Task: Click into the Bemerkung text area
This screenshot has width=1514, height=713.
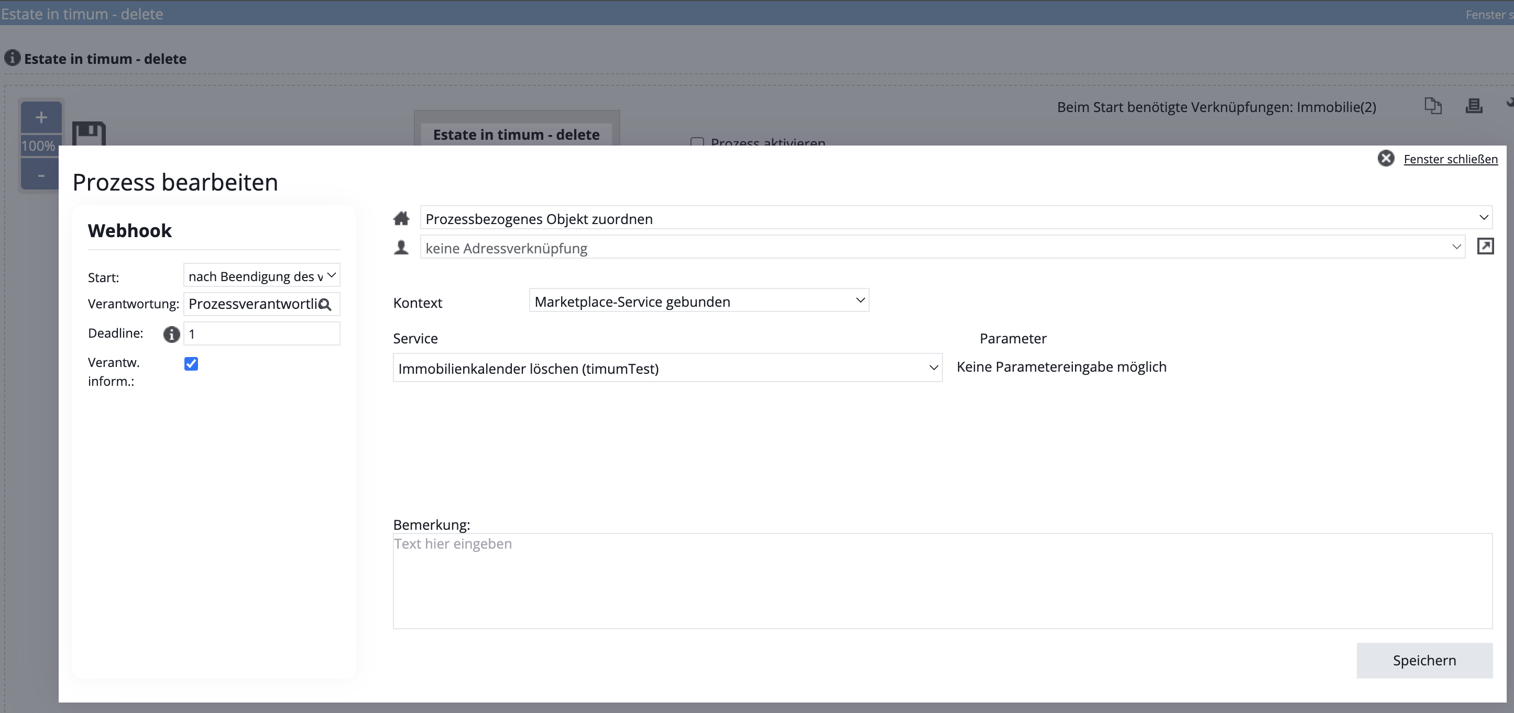Action: pyautogui.click(x=942, y=581)
